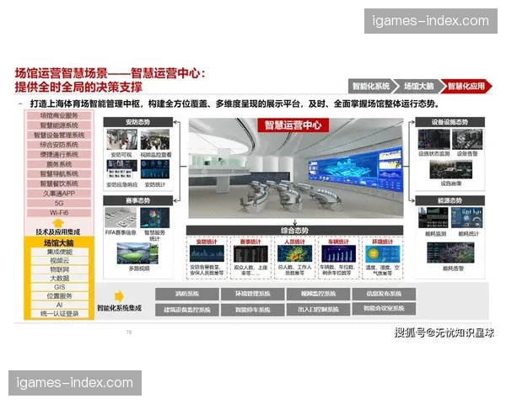Screen dimensions: 506x404
Task: Select the 场馆大脑 breadcrumb arrow step
Action: pyautogui.click(x=418, y=86)
